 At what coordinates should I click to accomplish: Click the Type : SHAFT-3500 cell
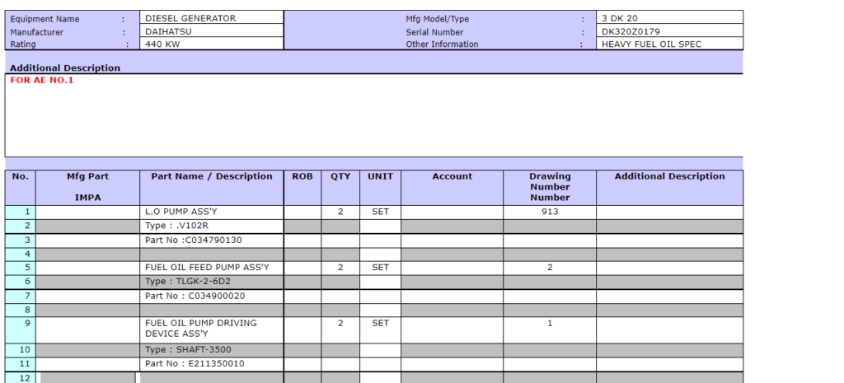coord(212,350)
